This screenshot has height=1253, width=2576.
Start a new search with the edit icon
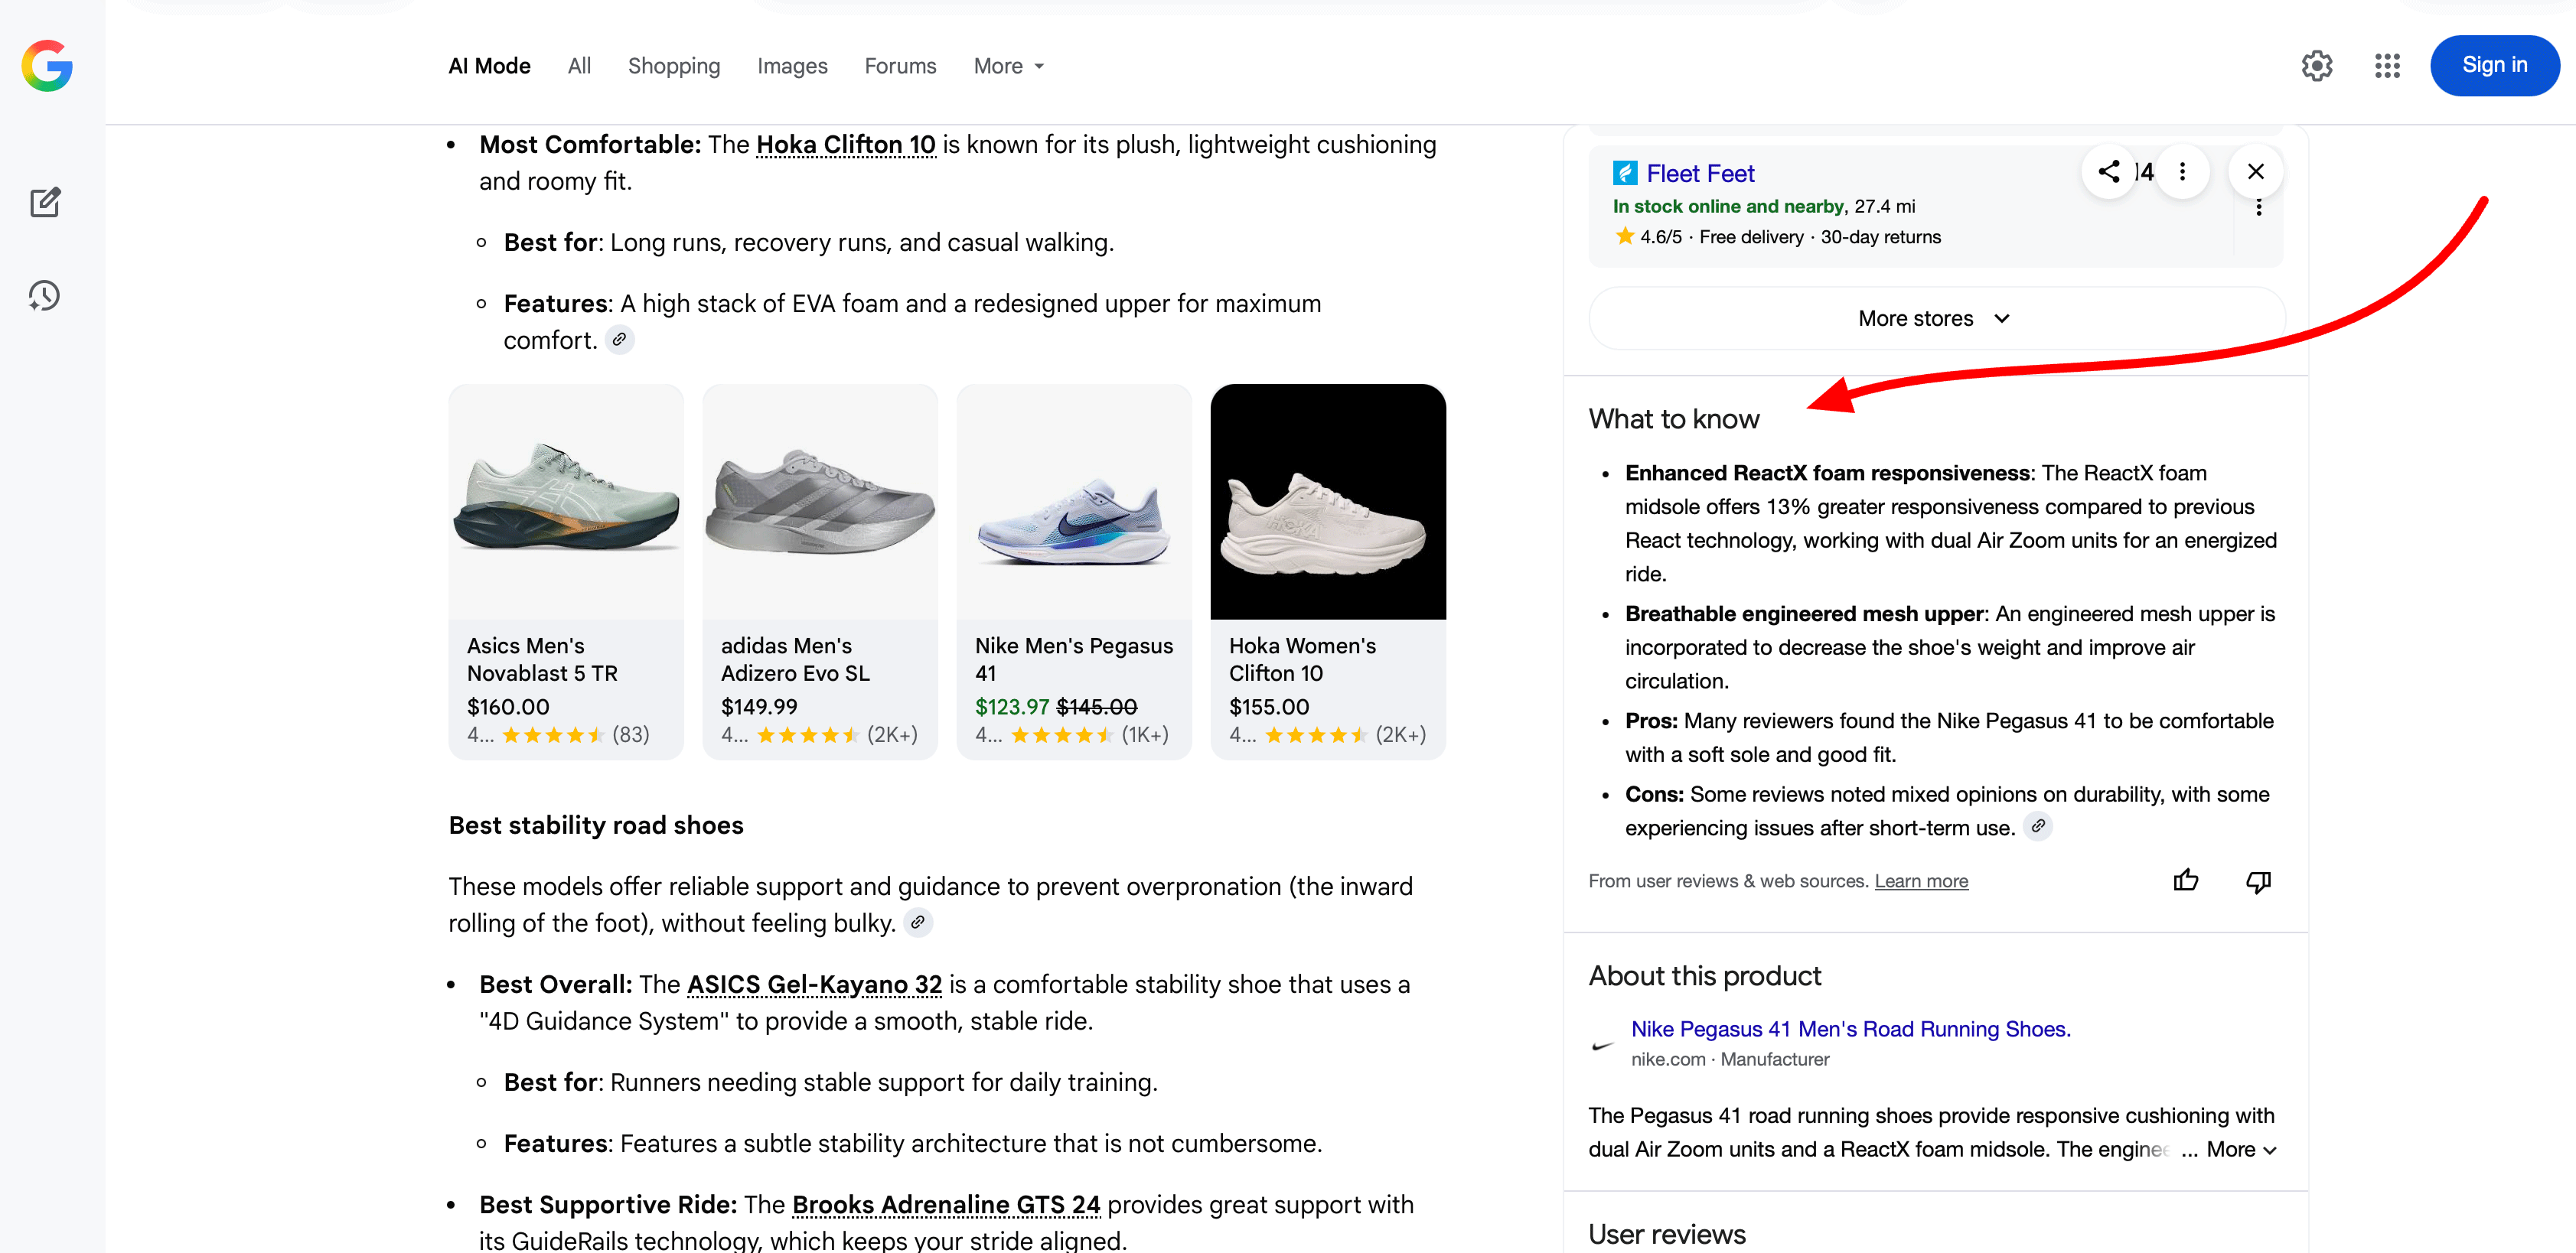coord(45,203)
